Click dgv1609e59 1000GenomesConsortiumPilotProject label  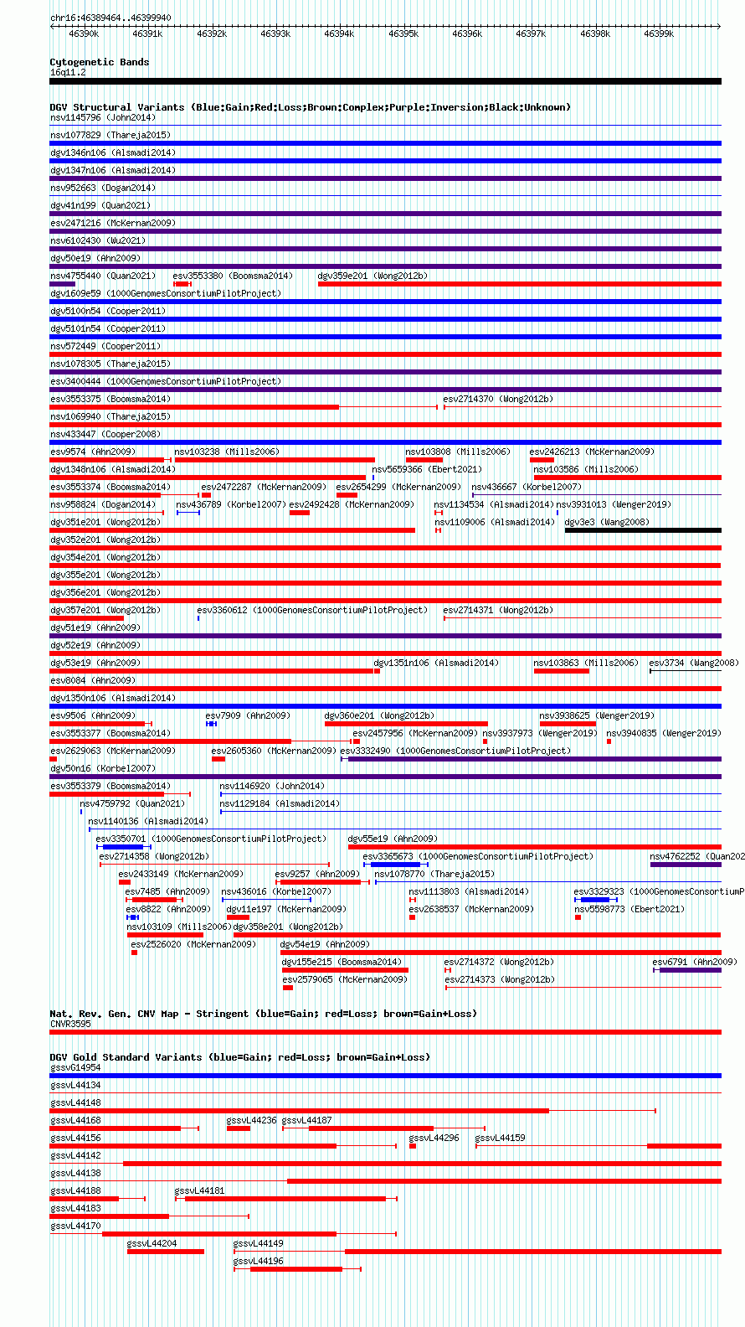[165, 293]
